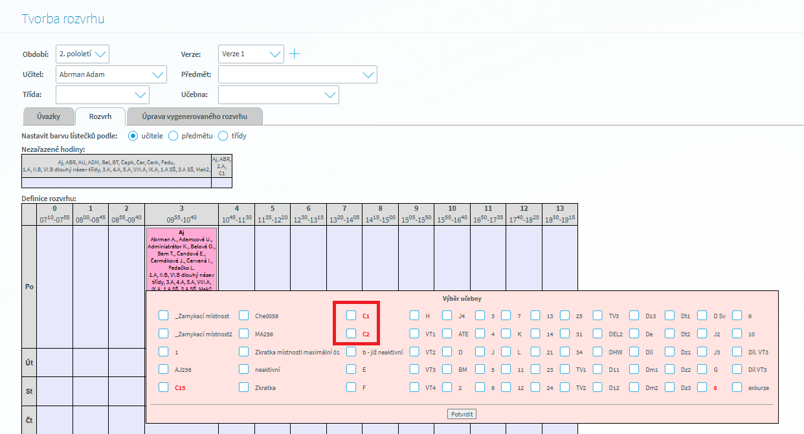Viewport: 804px width, 434px height.
Task: Check the BM room checkbox
Action: tap(447, 369)
